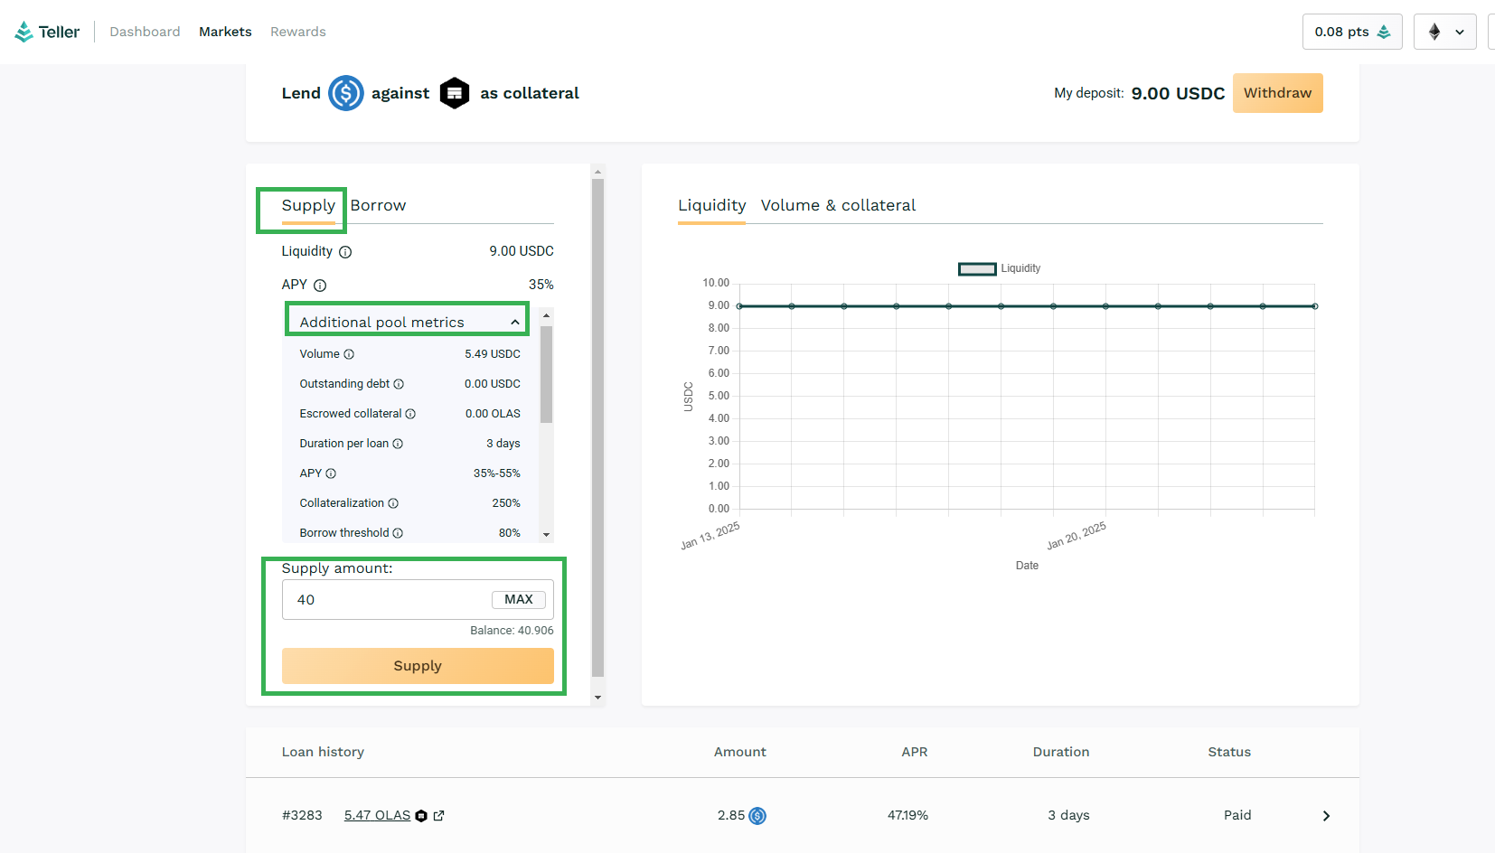Screen dimensions: 1495x853
Task: Expand loan #3283 row chevron
Action: pos(1326,816)
